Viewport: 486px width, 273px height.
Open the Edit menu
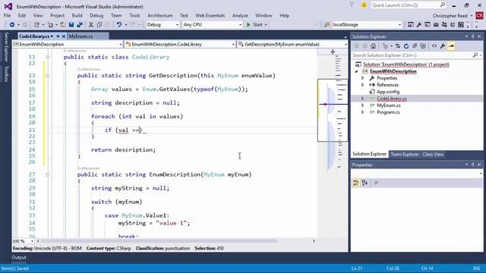point(22,15)
